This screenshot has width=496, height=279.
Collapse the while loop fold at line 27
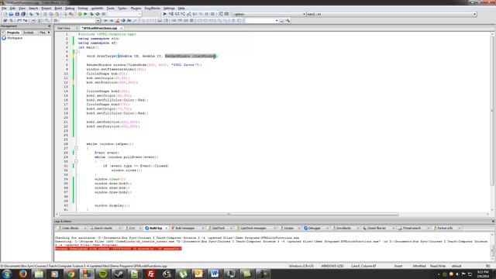[76, 148]
